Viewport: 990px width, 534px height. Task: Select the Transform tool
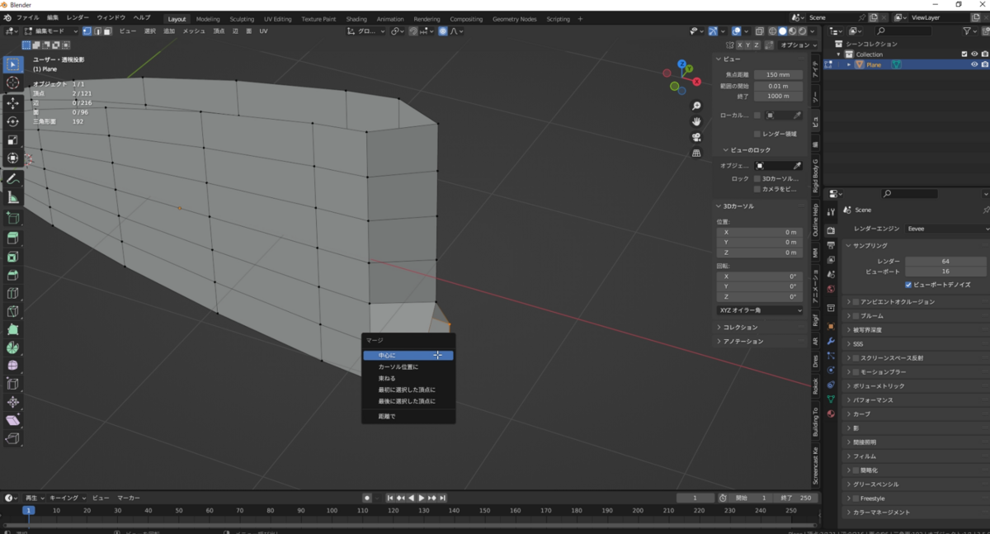tap(13, 158)
